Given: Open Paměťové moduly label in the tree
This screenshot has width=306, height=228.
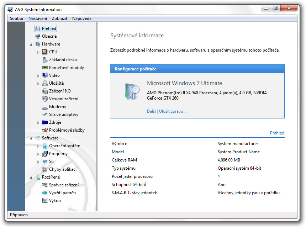Looking at the screenshot, I should click(66, 68).
